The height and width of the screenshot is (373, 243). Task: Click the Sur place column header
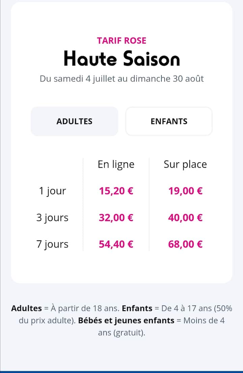point(185,165)
